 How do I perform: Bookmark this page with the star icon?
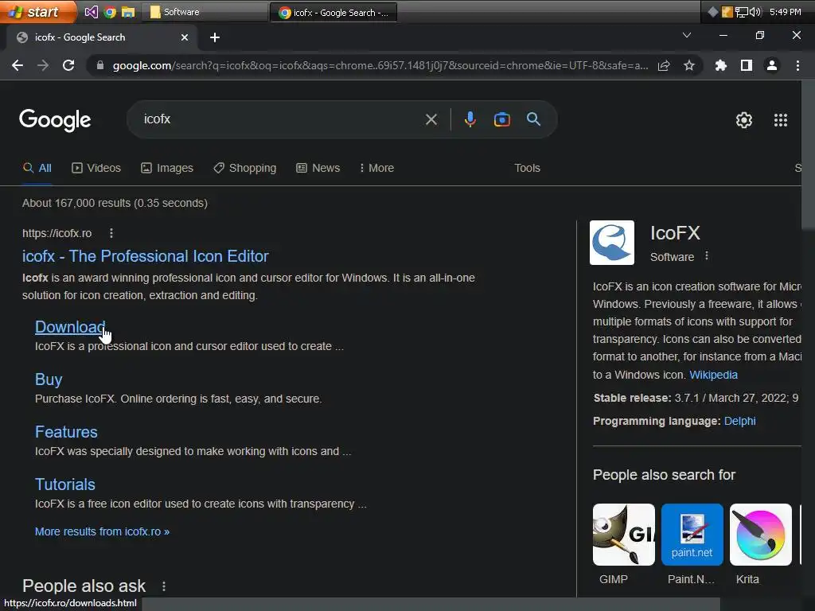pyautogui.click(x=689, y=65)
